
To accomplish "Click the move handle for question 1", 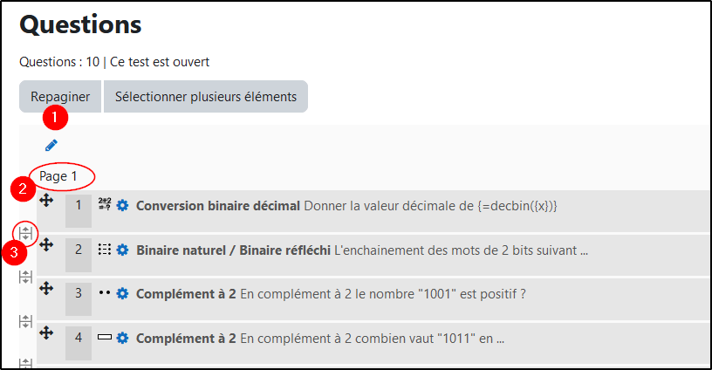I will pos(47,201).
